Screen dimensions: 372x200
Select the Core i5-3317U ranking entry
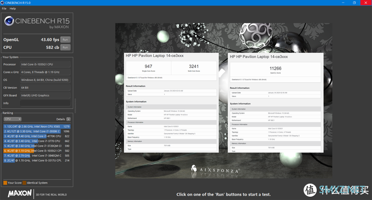37,161
